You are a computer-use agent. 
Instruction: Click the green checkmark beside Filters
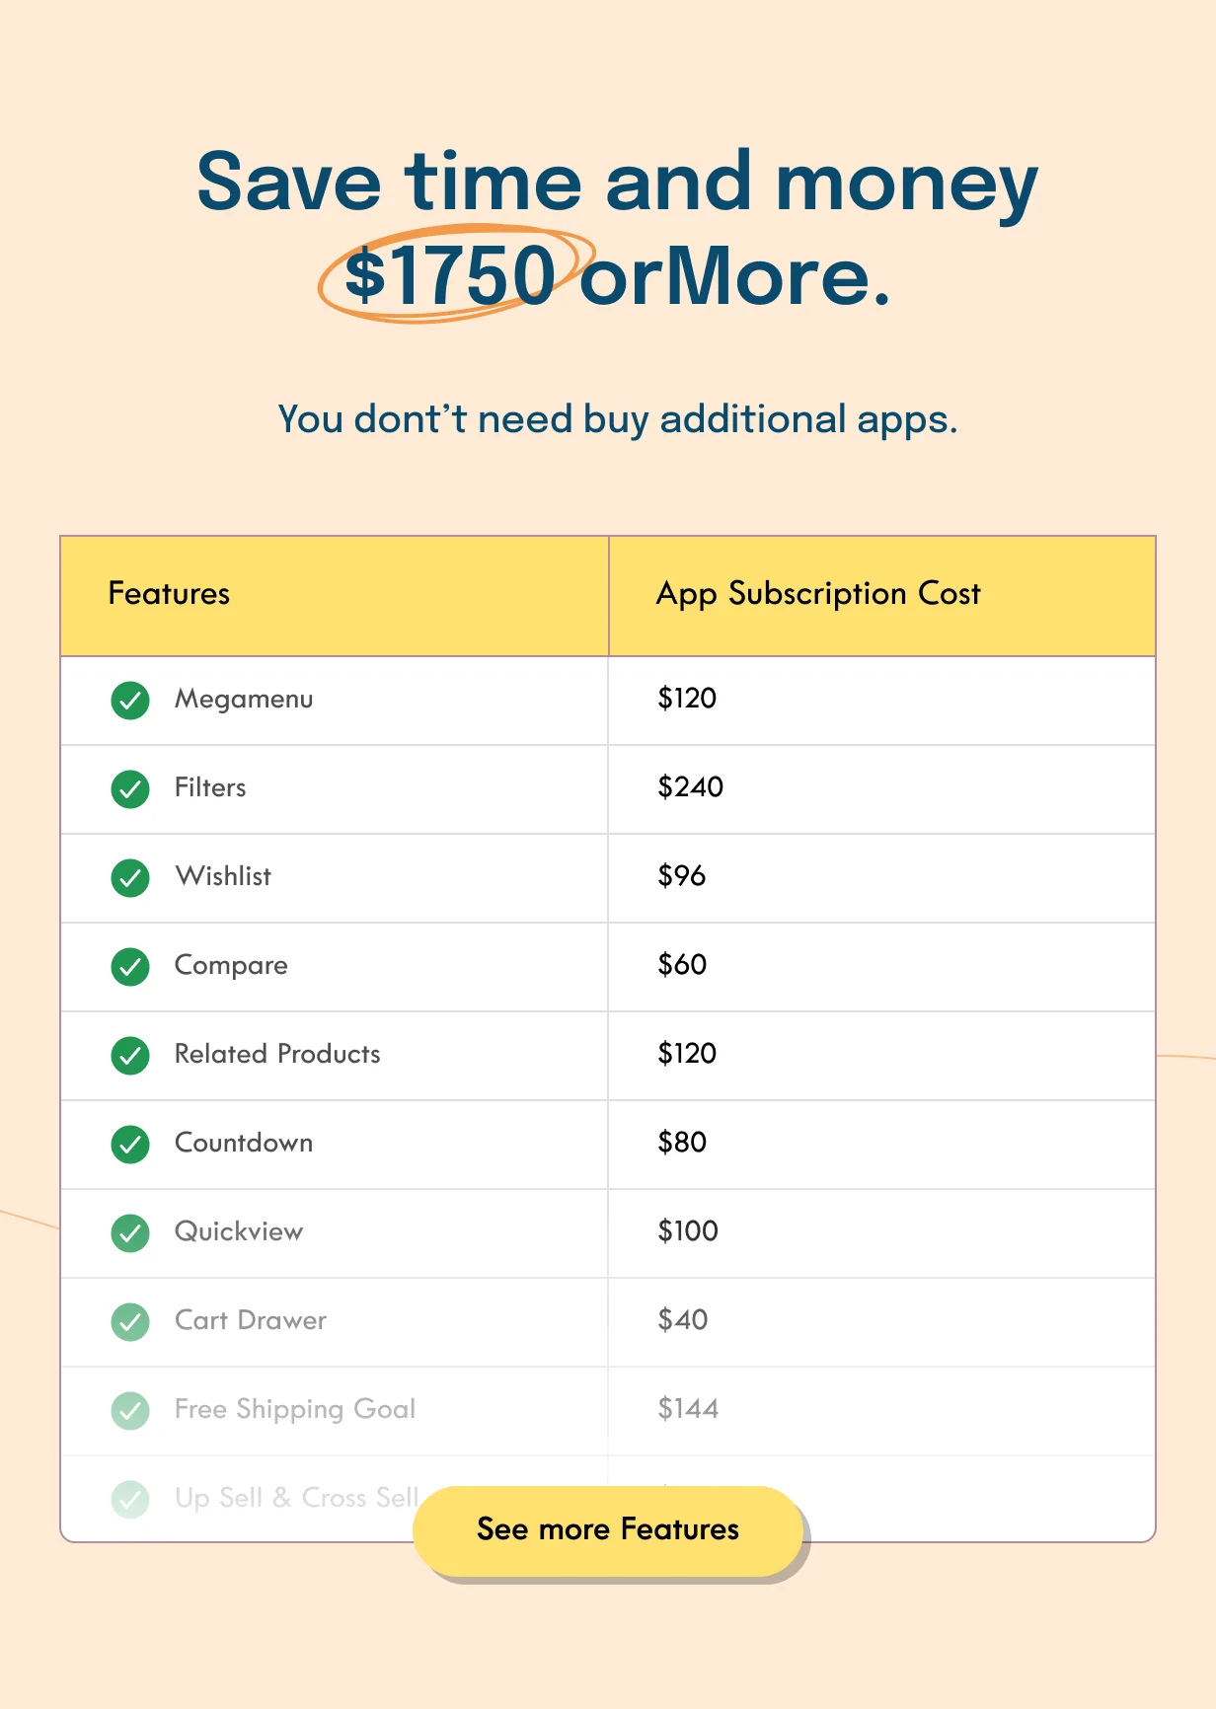click(x=130, y=789)
